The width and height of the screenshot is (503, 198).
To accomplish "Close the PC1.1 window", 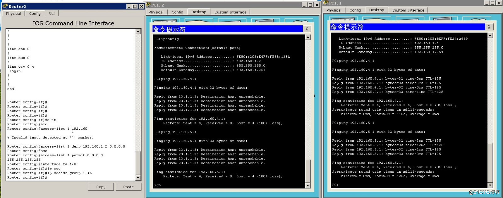I will pos(499,3).
